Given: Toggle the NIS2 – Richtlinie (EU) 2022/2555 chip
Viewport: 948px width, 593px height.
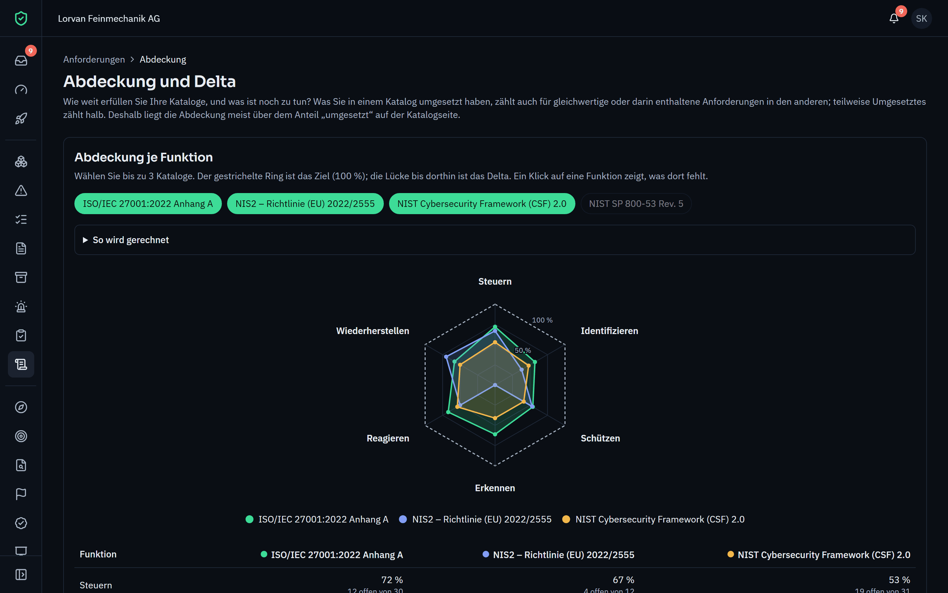Looking at the screenshot, I should pos(305,204).
